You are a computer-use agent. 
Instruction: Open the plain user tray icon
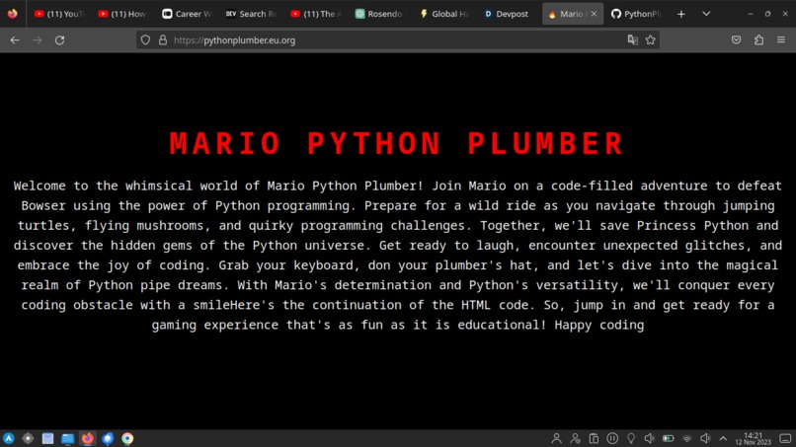(x=556, y=438)
